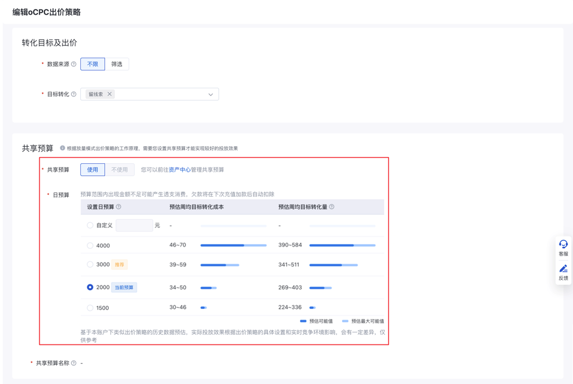The image size is (573, 384).
Task: Select the recommended 3000 budget radio
Action: pos(90,265)
